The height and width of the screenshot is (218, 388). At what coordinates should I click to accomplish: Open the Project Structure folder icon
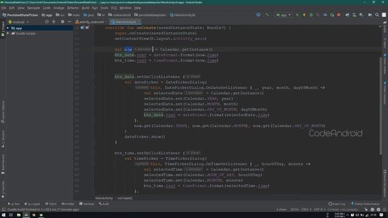pos(370,15)
